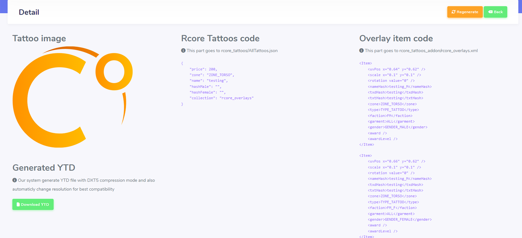Click the "hashFemale" JSON line
The image size is (522, 238).
click(208, 92)
